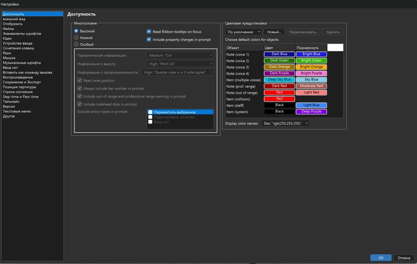Open Идеи settings page

33,38
